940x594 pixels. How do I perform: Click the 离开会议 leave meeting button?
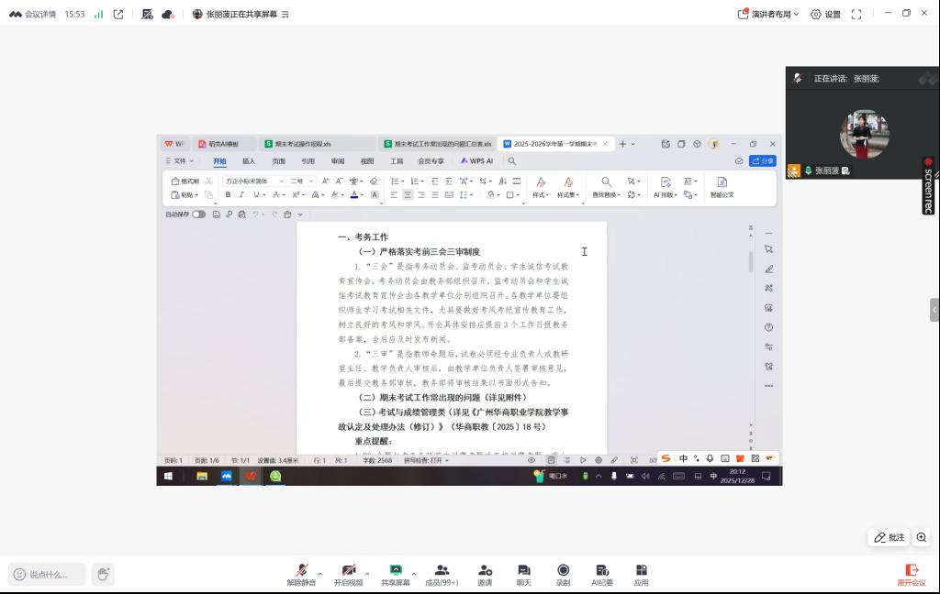pos(912,575)
